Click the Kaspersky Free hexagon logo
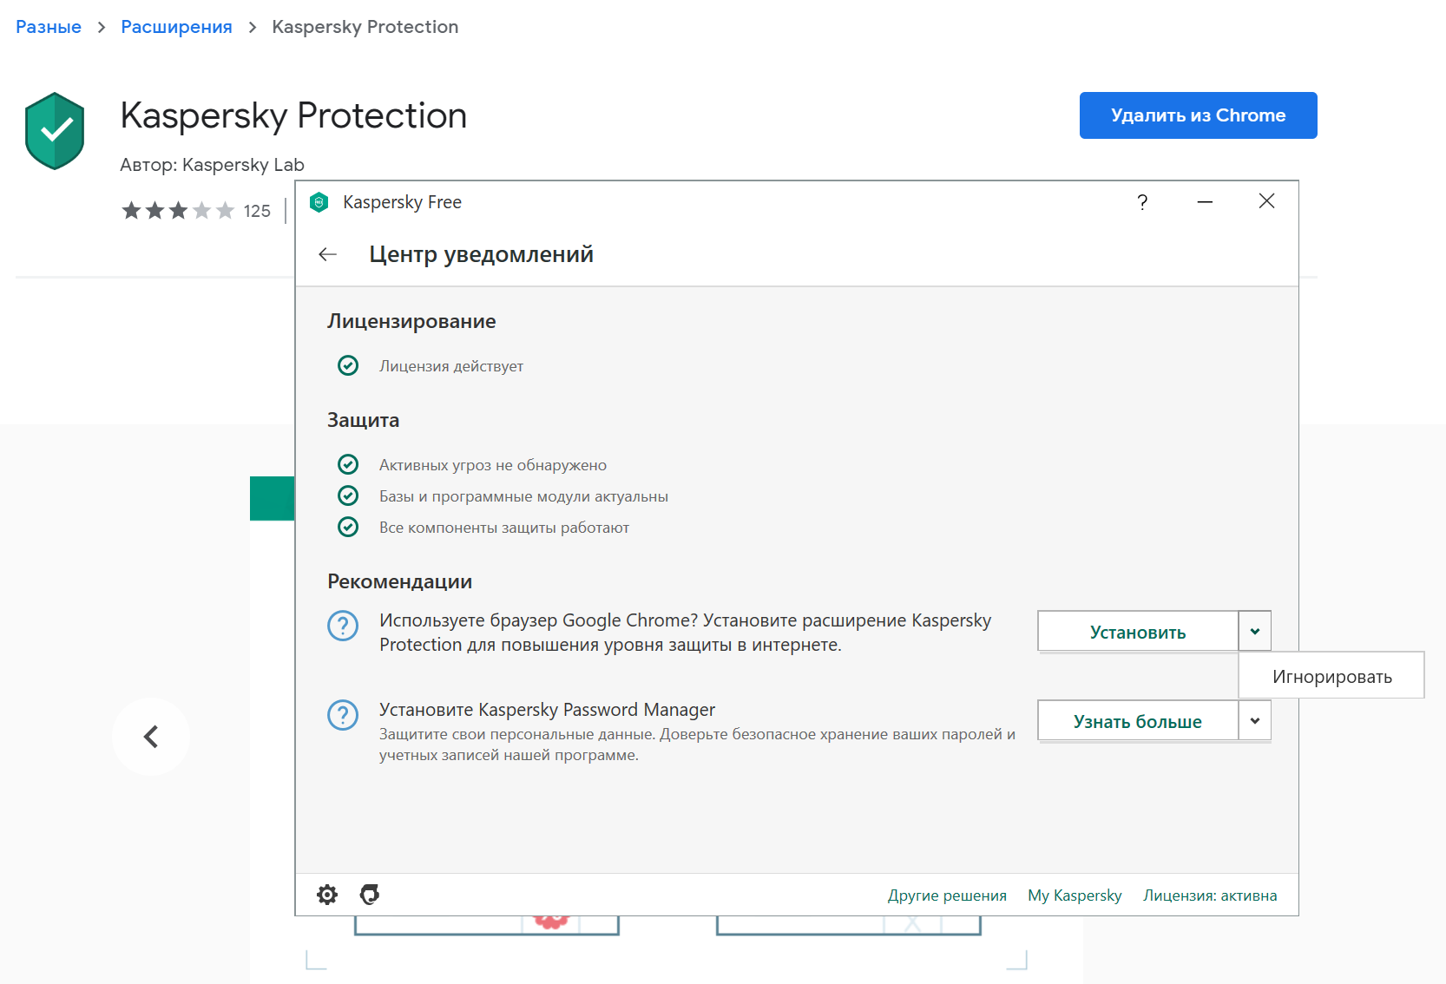 (319, 202)
